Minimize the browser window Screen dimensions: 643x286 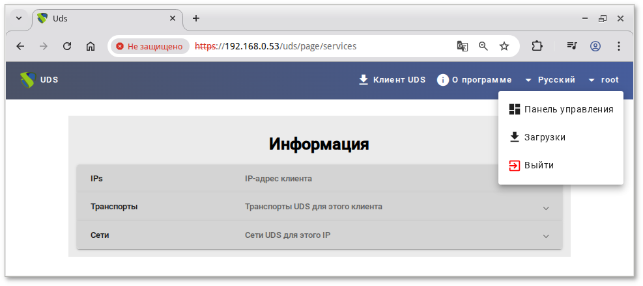tap(585, 18)
